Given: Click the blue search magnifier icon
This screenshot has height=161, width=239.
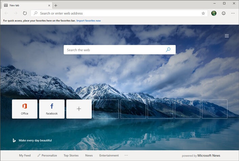Looking at the screenshot, I should click(x=168, y=49).
